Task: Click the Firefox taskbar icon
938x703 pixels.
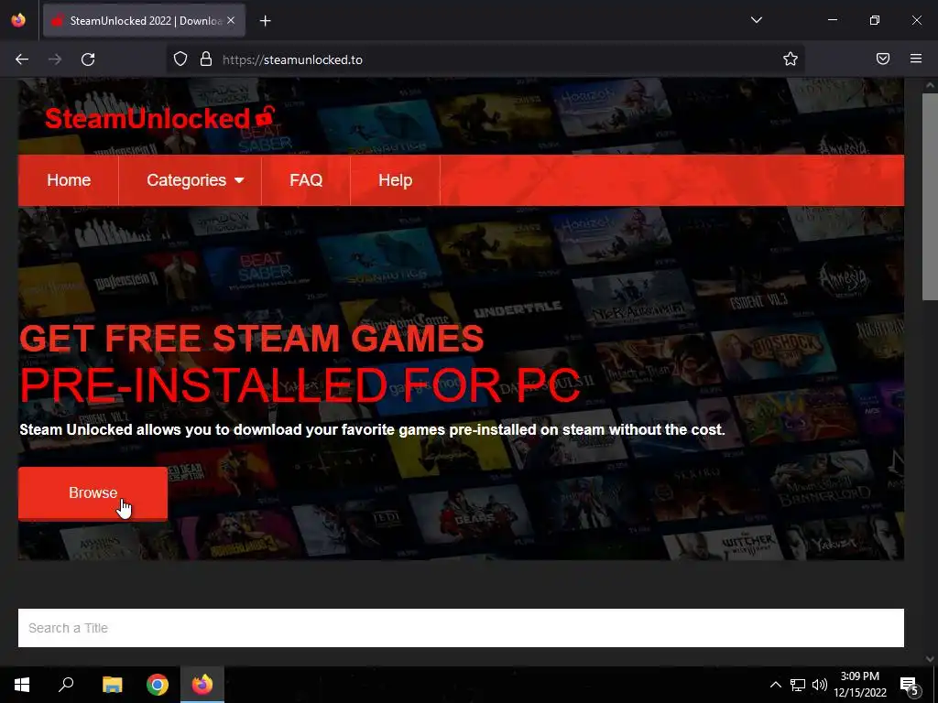Action: 202,685
